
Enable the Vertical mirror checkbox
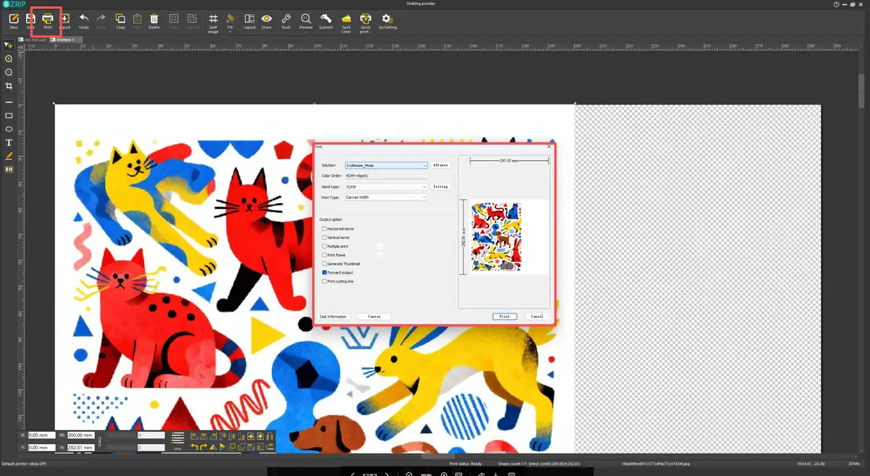click(324, 238)
